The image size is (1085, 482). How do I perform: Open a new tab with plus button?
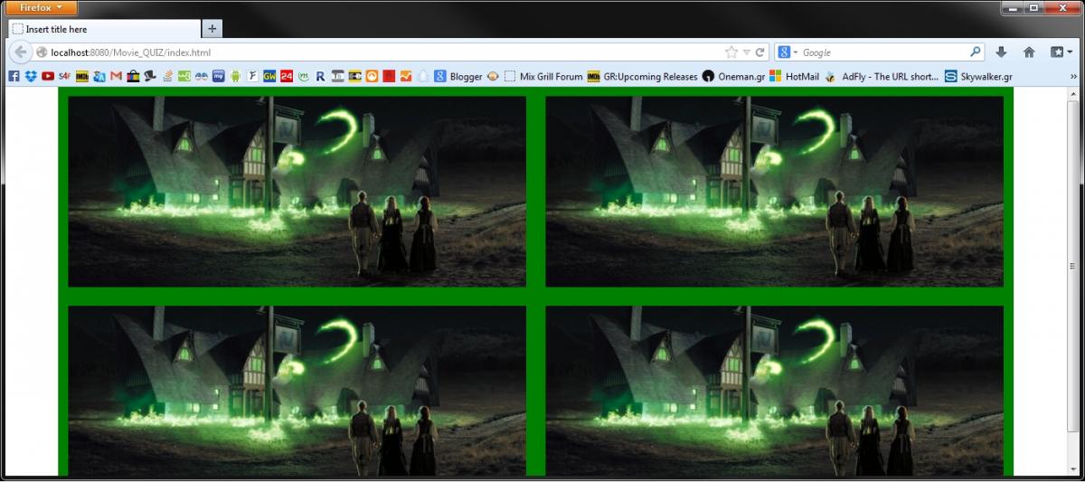pyautogui.click(x=213, y=29)
